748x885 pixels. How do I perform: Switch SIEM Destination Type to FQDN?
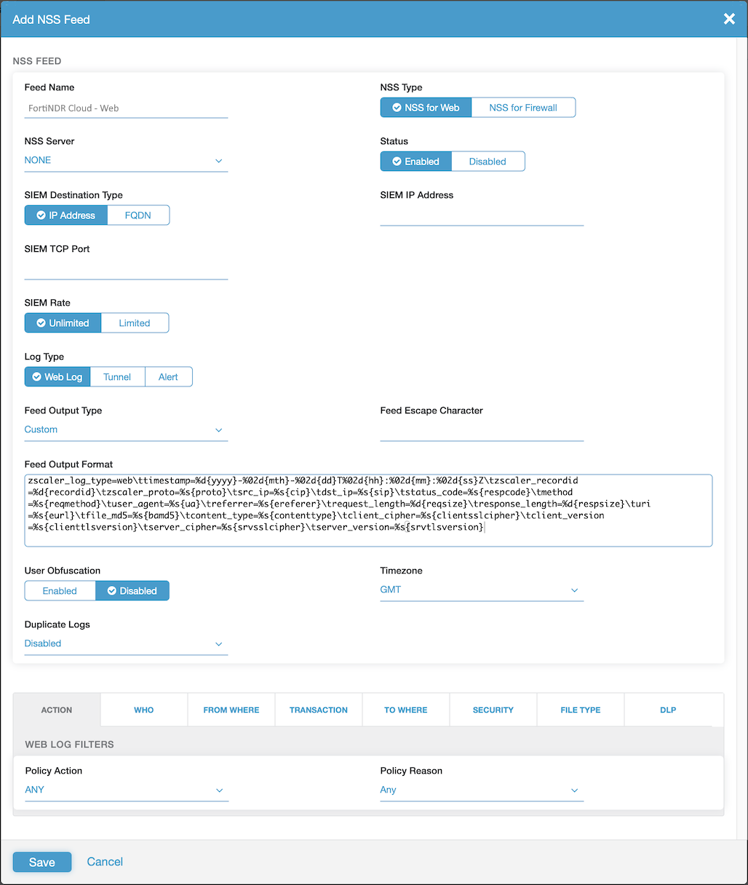(138, 215)
